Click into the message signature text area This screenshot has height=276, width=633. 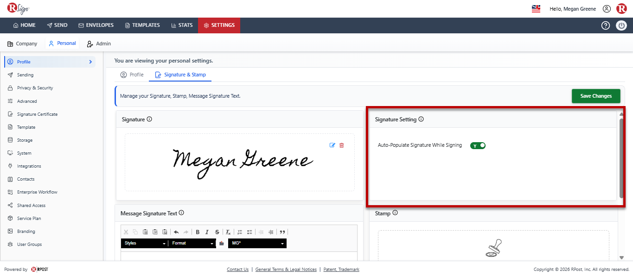click(x=239, y=256)
